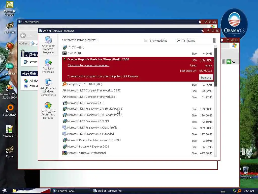Click the Everything search tray icon
258x194 pixels.
tap(240, 191)
